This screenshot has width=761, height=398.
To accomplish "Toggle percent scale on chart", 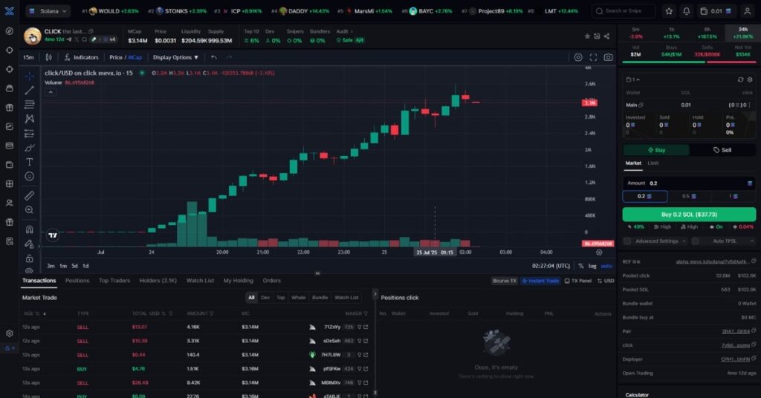I will click(x=581, y=266).
